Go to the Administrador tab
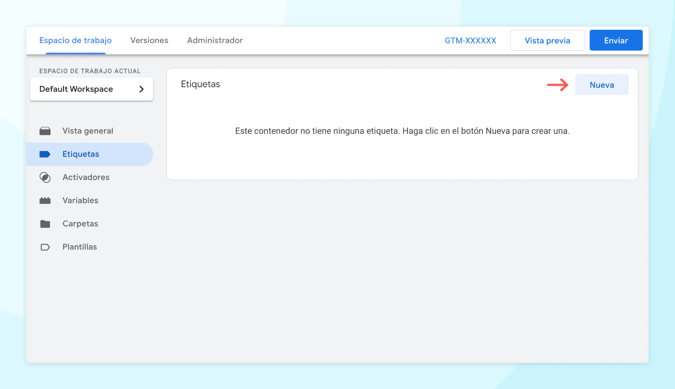This screenshot has width=675, height=389. click(215, 40)
